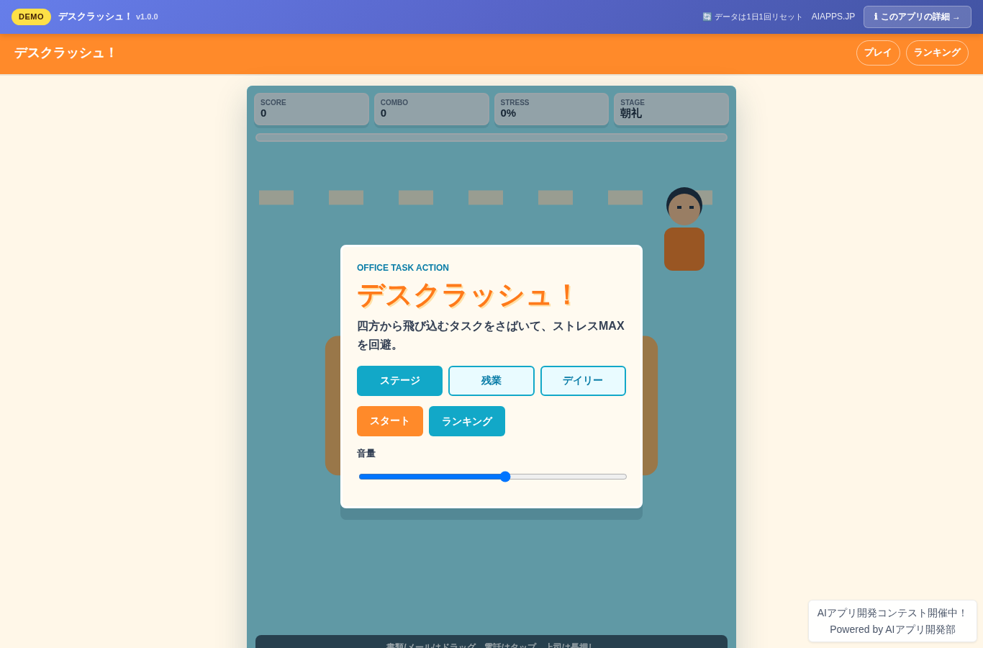Image resolution: width=983 pixels, height=648 pixels.
Task: Click the 四方から飛び込むタスク description text
Action: click(x=491, y=336)
